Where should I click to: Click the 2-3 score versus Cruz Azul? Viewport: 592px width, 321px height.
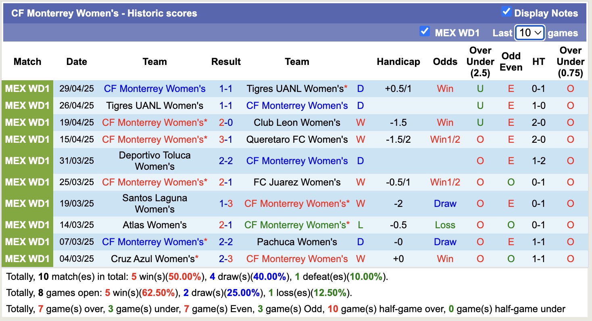(226, 259)
